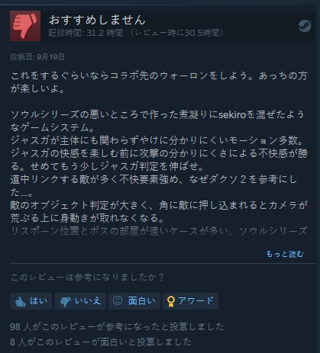The image size is (320, 353).
Task: Click the 98 人 helpful vote count line
Action: coord(117,326)
